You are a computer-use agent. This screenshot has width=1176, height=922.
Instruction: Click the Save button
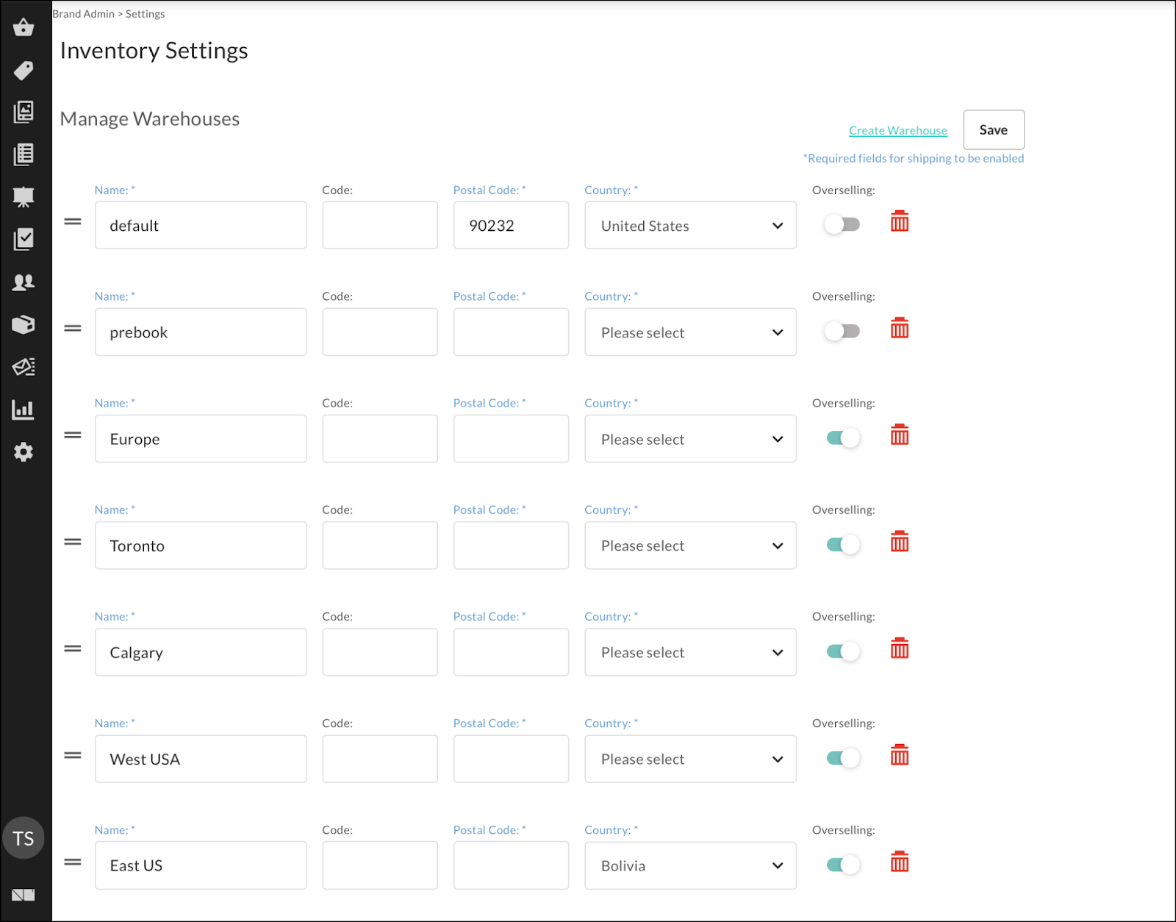tap(993, 130)
